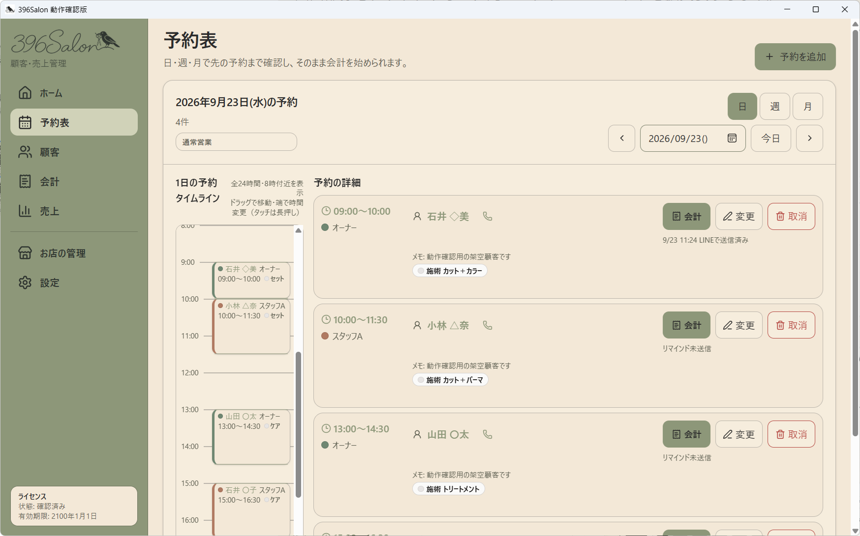Click the timeline scrollbar up arrow
Viewport: 860px width, 536px height.
298,230
